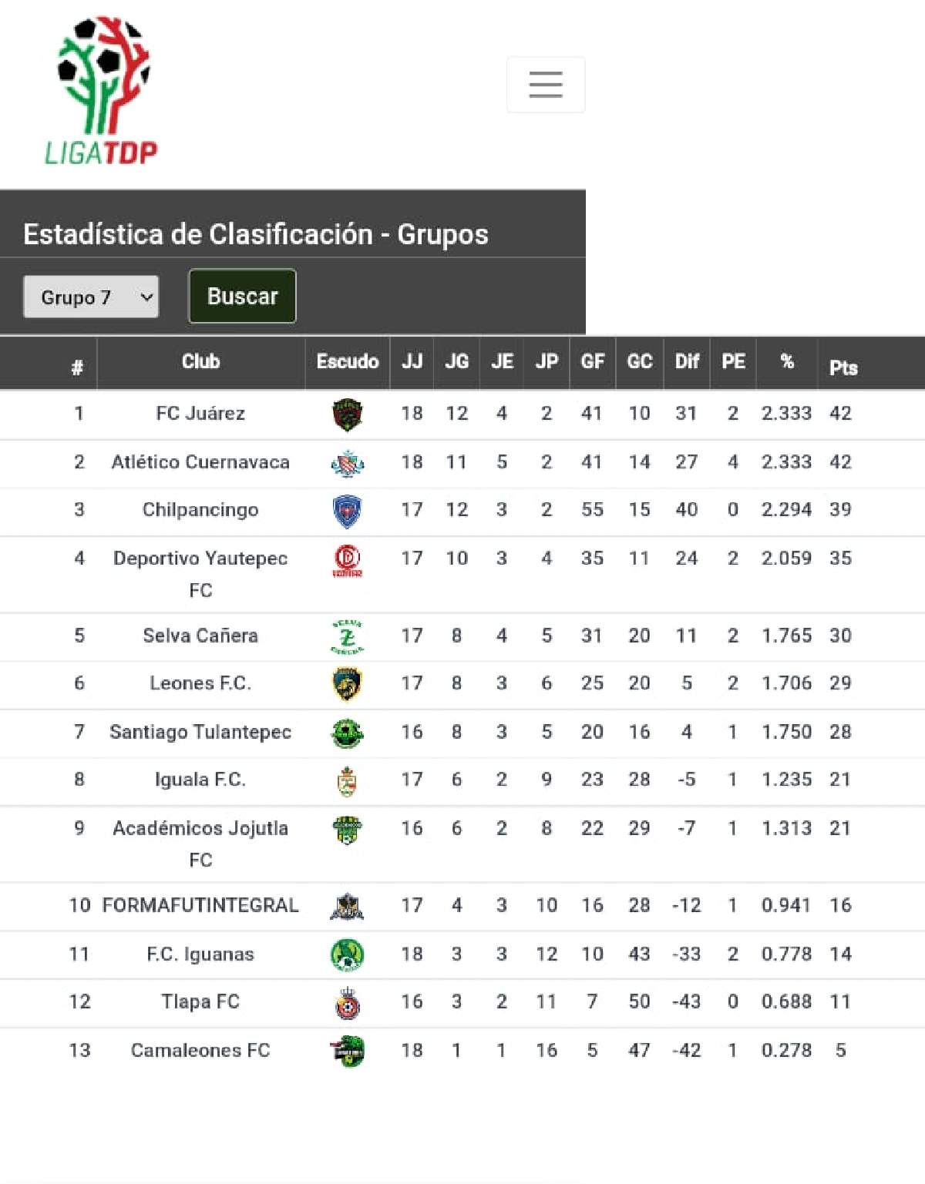Click the Pts column header

point(843,367)
